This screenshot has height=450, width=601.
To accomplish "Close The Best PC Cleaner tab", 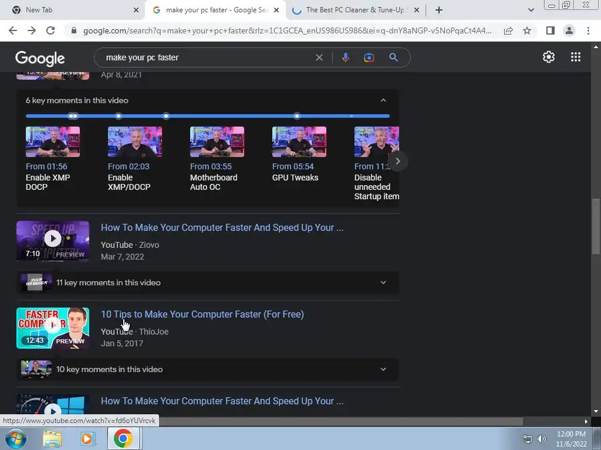I will pyautogui.click(x=417, y=10).
